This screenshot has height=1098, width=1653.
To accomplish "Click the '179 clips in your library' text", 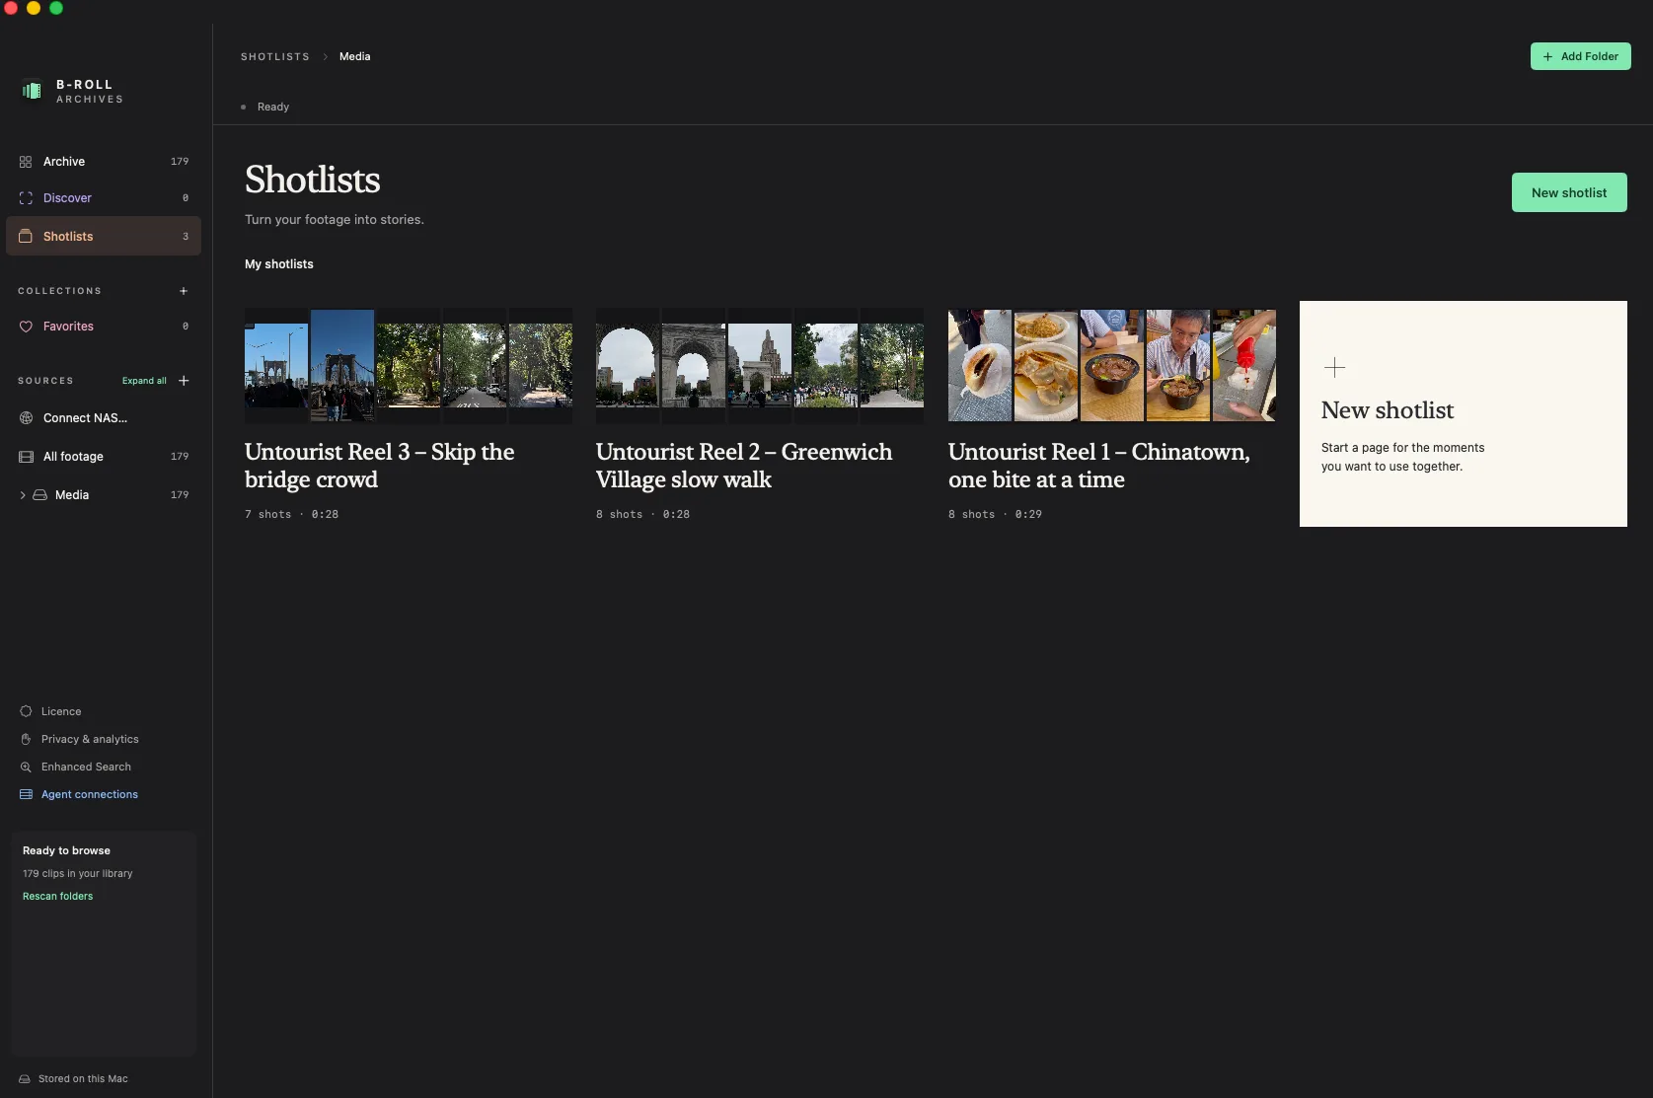I will (x=78, y=874).
